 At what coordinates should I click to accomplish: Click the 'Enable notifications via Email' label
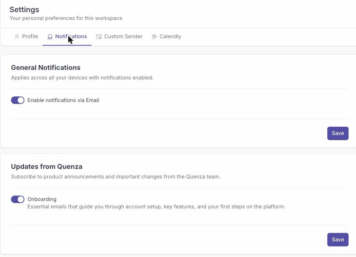63,100
